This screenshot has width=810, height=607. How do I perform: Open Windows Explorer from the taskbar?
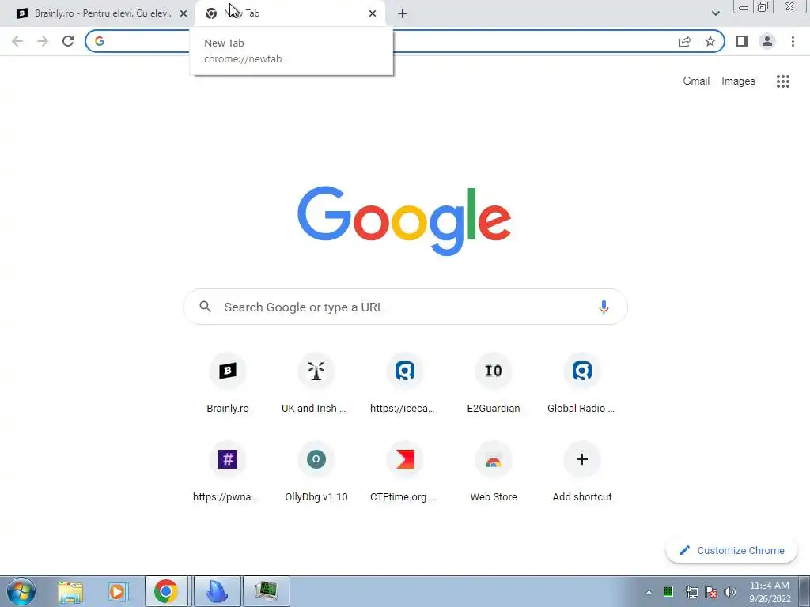[x=70, y=591]
